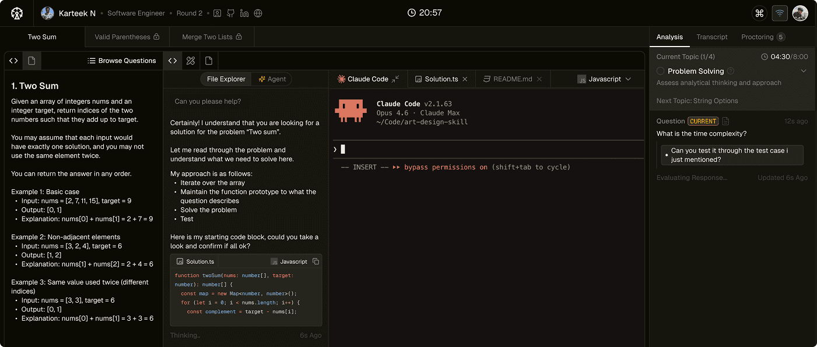Click 'Current Topic (1/4)' label
Viewport: 817px width, 347px height.
(x=686, y=57)
